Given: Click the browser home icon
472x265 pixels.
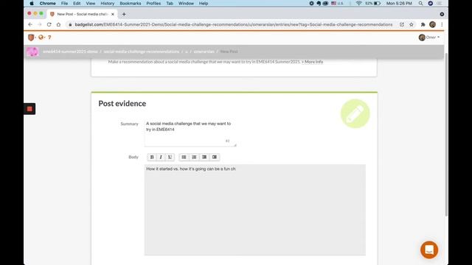Looking at the screenshot, I should 59,24.
